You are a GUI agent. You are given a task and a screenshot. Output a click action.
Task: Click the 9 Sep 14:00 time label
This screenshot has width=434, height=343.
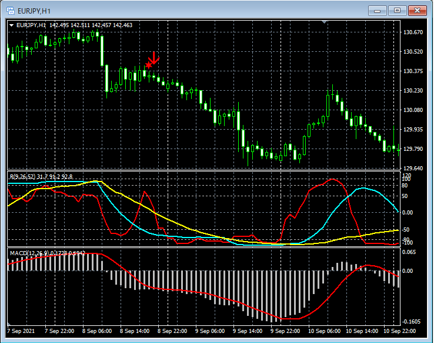click(x=248, y=331)
